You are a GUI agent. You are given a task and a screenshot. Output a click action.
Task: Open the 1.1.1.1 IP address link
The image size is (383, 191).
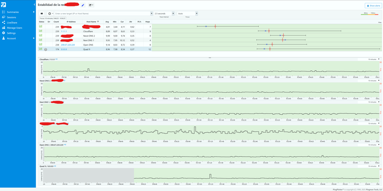[64, 32]
